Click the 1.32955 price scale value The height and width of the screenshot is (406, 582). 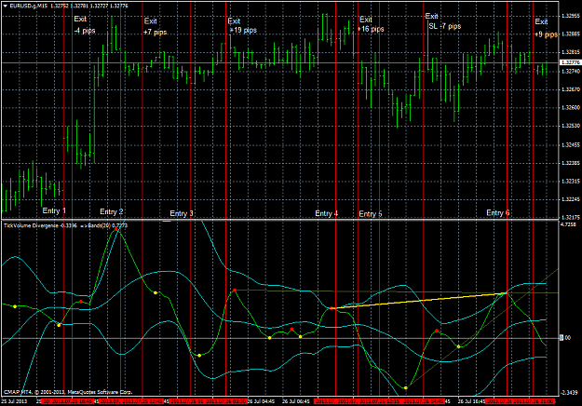pos(571,16)
